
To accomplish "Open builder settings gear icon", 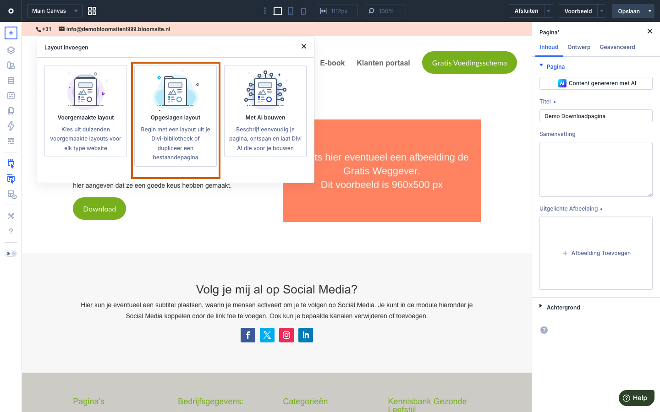I will pos(11,11).
